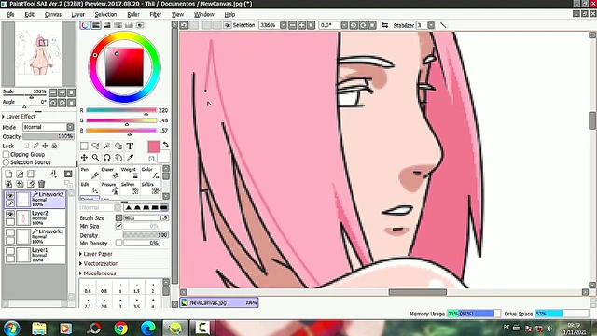Open the Filter menu

[x=156, y=15]
